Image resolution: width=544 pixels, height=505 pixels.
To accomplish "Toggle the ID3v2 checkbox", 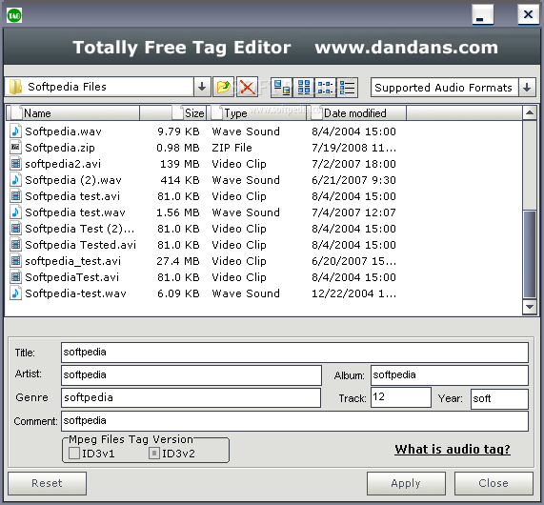I will coord(154,453).
